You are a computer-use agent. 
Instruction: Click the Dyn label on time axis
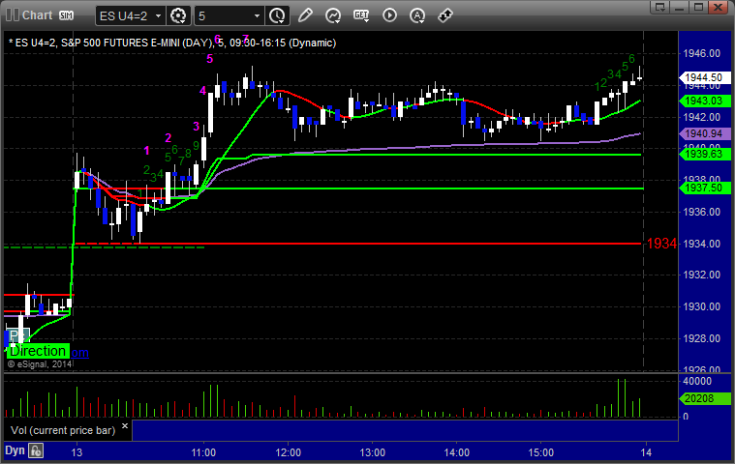pos(15,450)
